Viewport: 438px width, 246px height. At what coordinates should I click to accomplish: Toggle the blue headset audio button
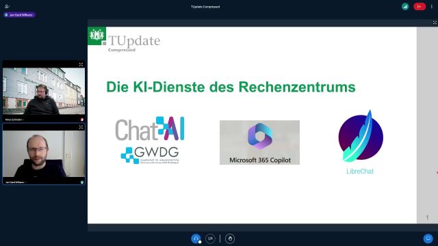[x=196, y=238]
